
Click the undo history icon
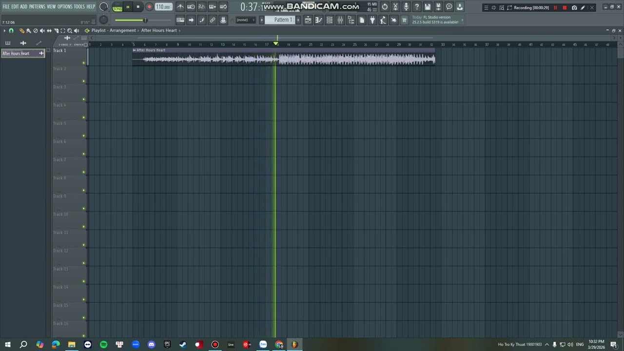coord(385,7)
